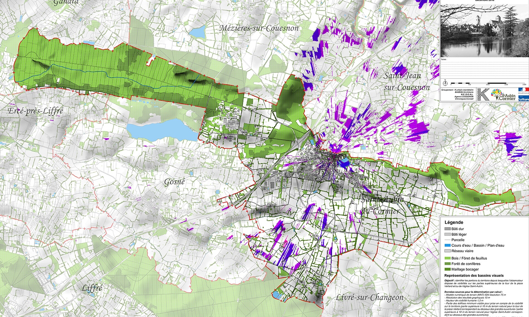Screen dimensions: 529x317
Task: Click the République Française flag logo
Action: (x=523, y=90)
